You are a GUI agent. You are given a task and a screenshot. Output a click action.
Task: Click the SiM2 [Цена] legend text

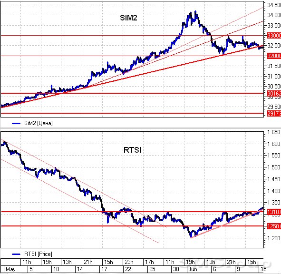click(x=39, y=123)
